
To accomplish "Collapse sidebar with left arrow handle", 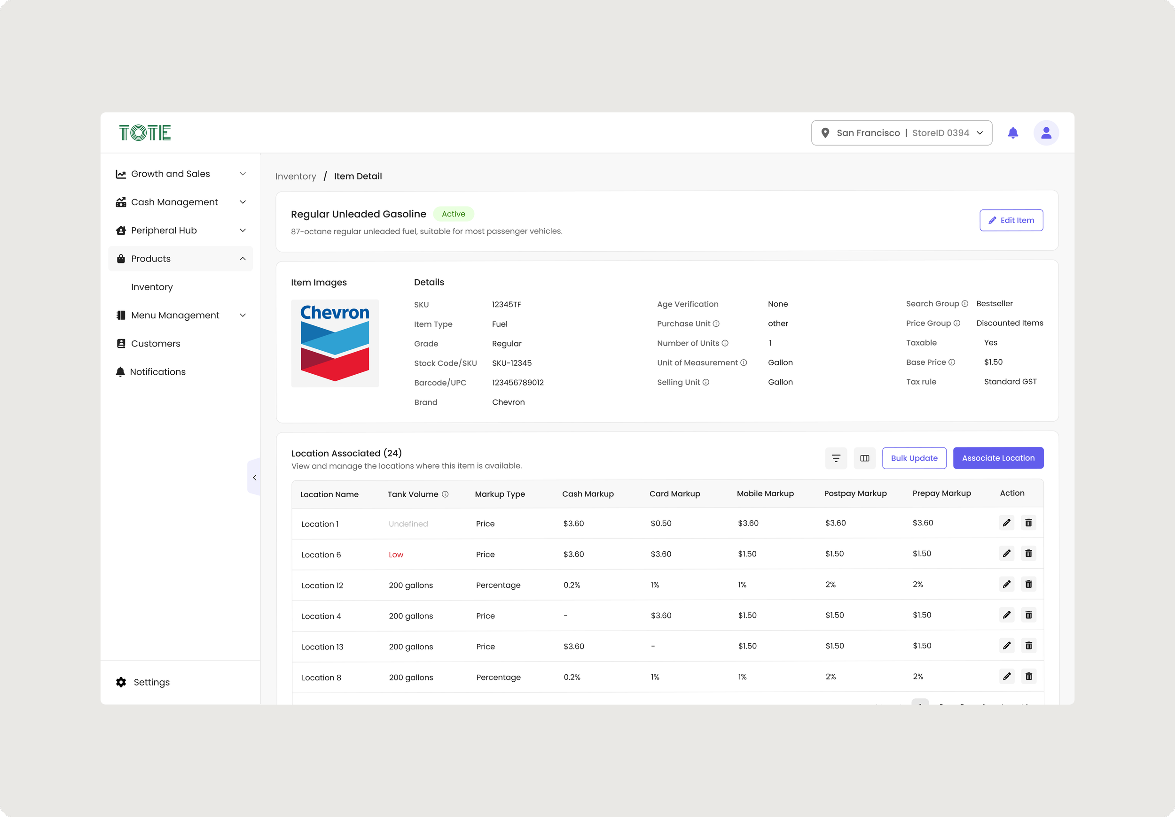I will 254,478.
